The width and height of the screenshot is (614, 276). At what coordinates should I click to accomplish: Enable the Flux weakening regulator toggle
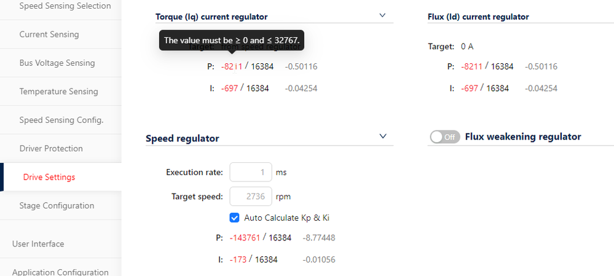click(x=445, y=137)
